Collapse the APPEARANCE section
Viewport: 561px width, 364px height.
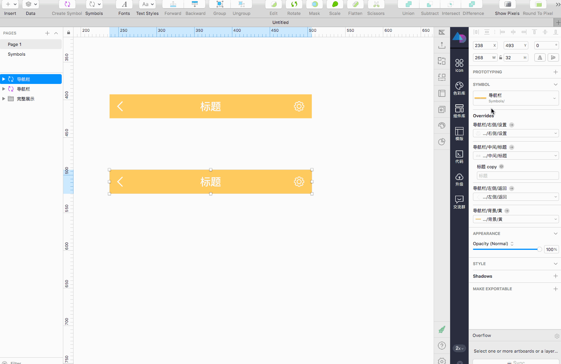click(555, 233)
